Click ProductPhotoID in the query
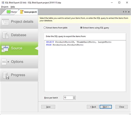This screenshot has width=131, height=115. click(65, 42)
